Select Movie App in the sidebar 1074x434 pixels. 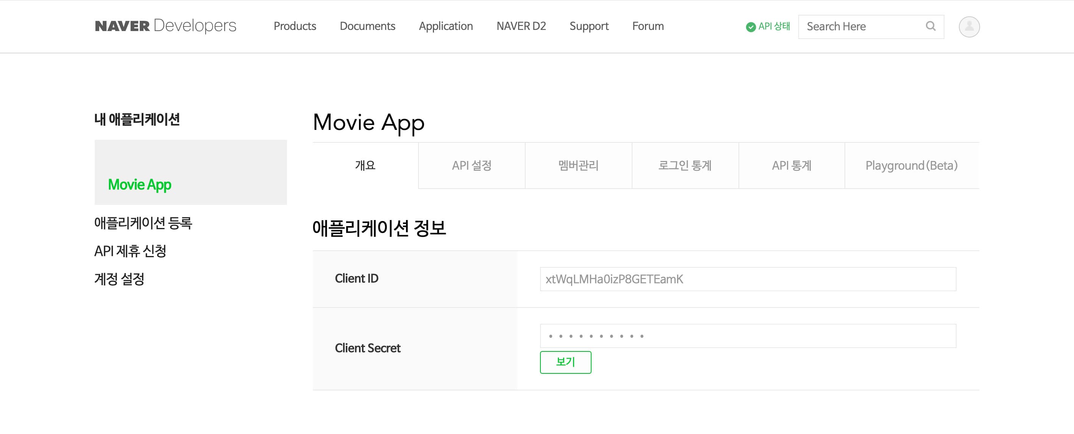click(x=140, y=184)
